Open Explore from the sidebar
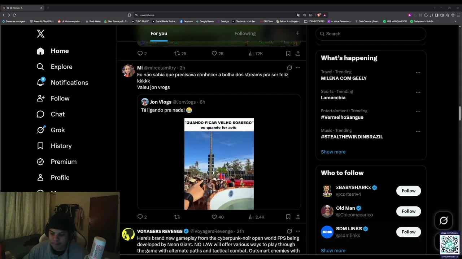Screen dimensions: 462x259 click(x=55, y=67)
